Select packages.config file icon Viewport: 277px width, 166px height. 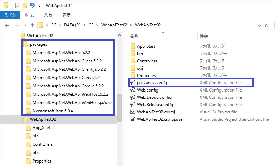click(x=133, y=82)
